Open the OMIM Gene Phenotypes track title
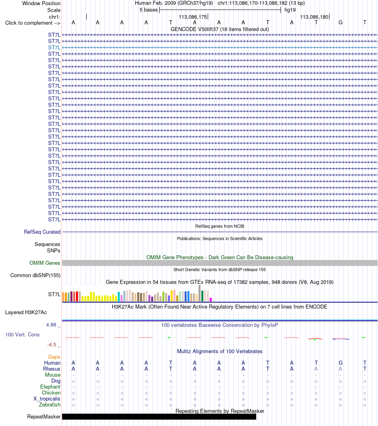The width and height of the screenshot is (378, 426). click(220, 257)
